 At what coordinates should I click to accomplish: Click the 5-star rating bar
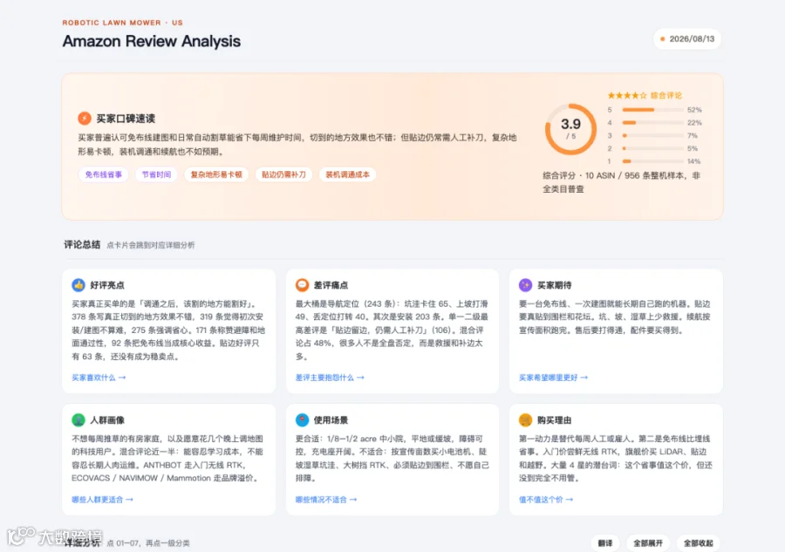point(652,110)
